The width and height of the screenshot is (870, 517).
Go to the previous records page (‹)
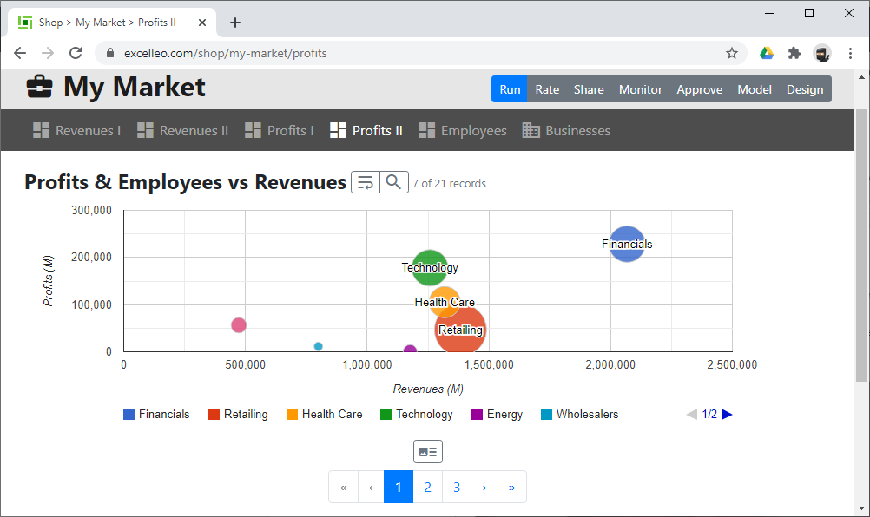[372, 488]
